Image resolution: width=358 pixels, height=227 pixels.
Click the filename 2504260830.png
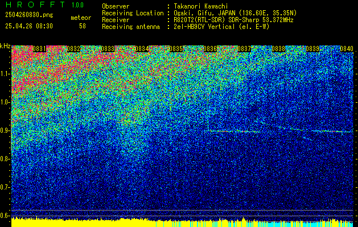(29, 15)
